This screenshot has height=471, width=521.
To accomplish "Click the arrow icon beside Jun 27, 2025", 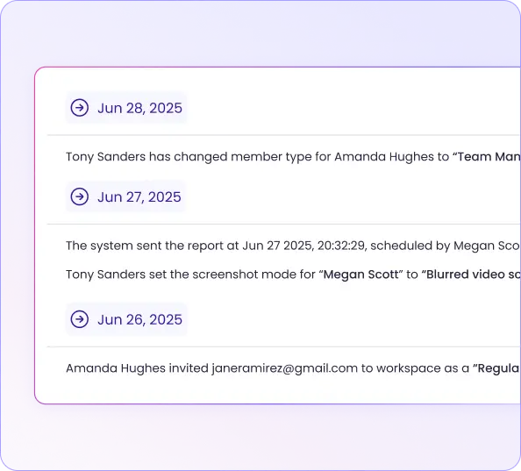I will (80, 196).
